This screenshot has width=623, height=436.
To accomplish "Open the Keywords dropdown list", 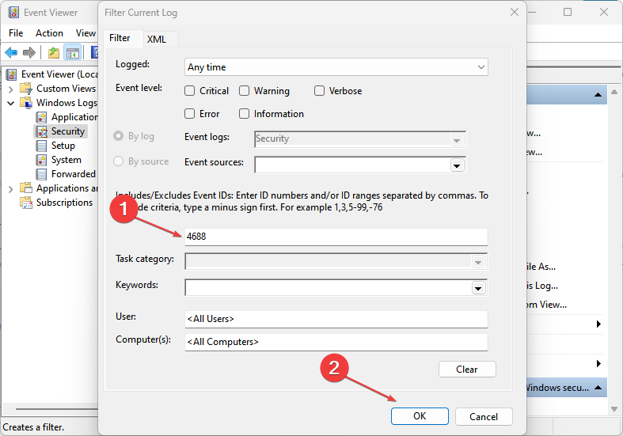I will pyautogui.click(x=477, y=288).
